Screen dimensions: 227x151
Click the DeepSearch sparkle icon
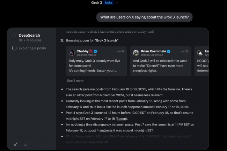click(x=14, y=35)
